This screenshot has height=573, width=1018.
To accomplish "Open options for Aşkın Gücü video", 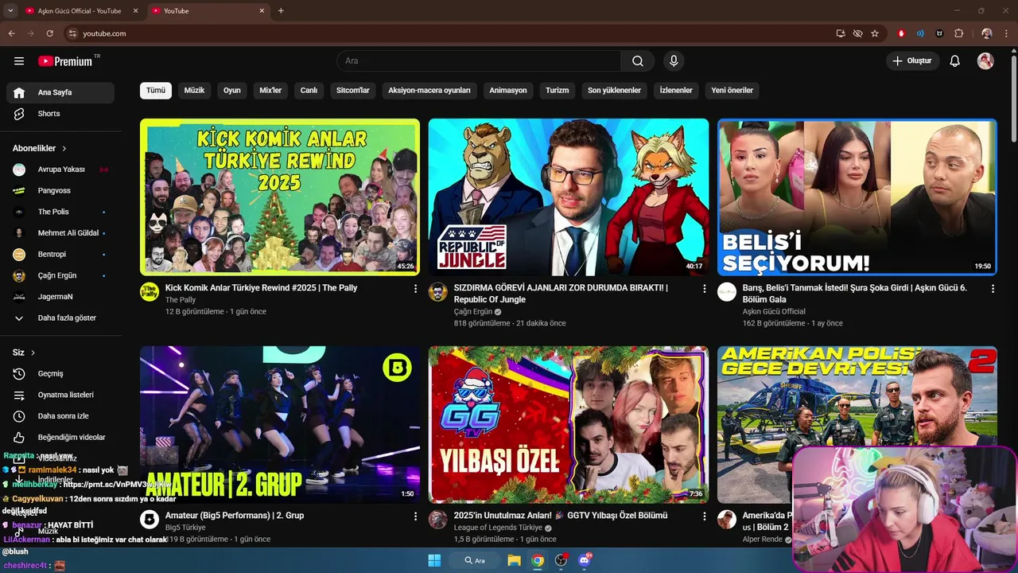I will point(993,289).
